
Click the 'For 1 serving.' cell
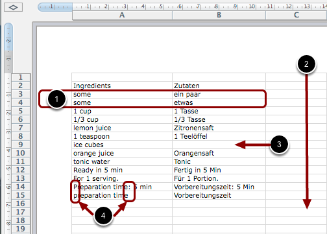122,178
